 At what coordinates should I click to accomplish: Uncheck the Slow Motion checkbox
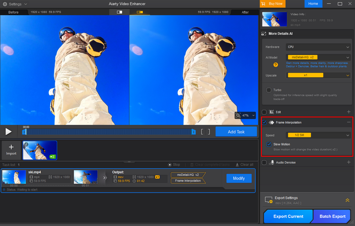pyautogui.click(x=269, y=144)
